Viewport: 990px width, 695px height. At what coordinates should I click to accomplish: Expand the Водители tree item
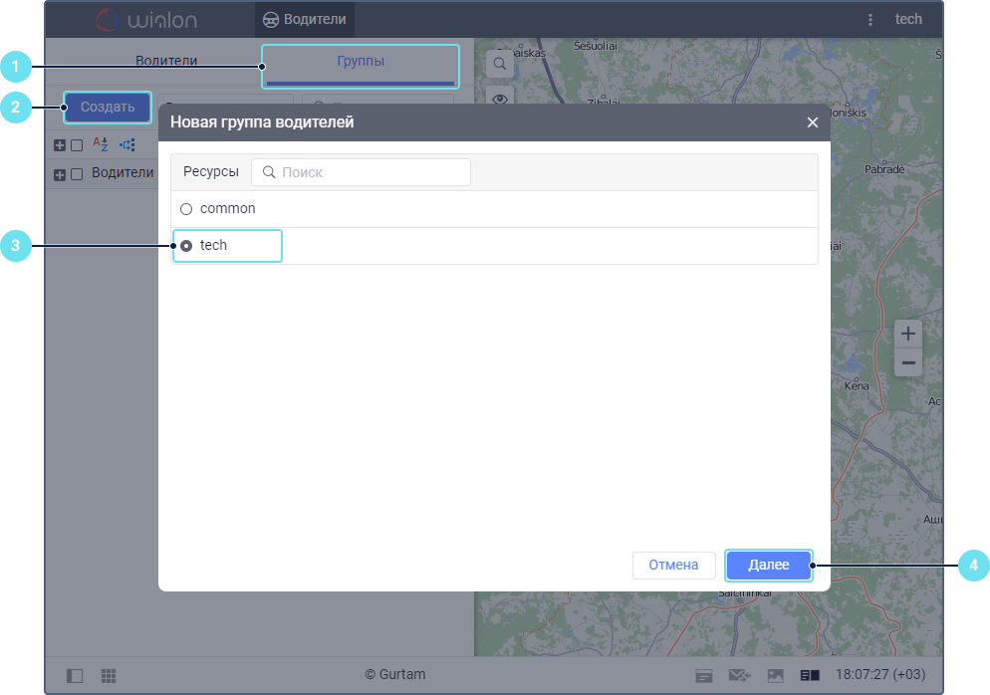pyautogui.click(x=60, y=175)
